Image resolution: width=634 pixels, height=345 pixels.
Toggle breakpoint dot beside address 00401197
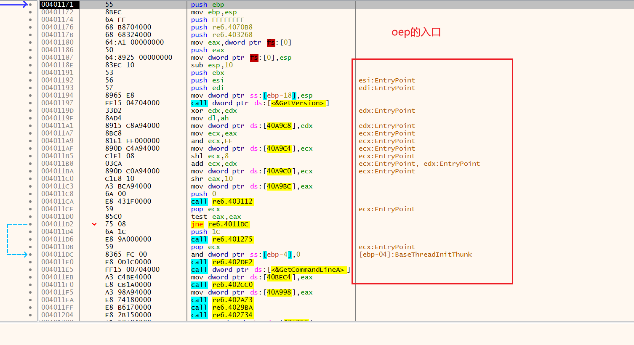tap(30, 103)
